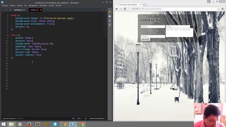Open the Buscar menu

(x=20, y=6)
